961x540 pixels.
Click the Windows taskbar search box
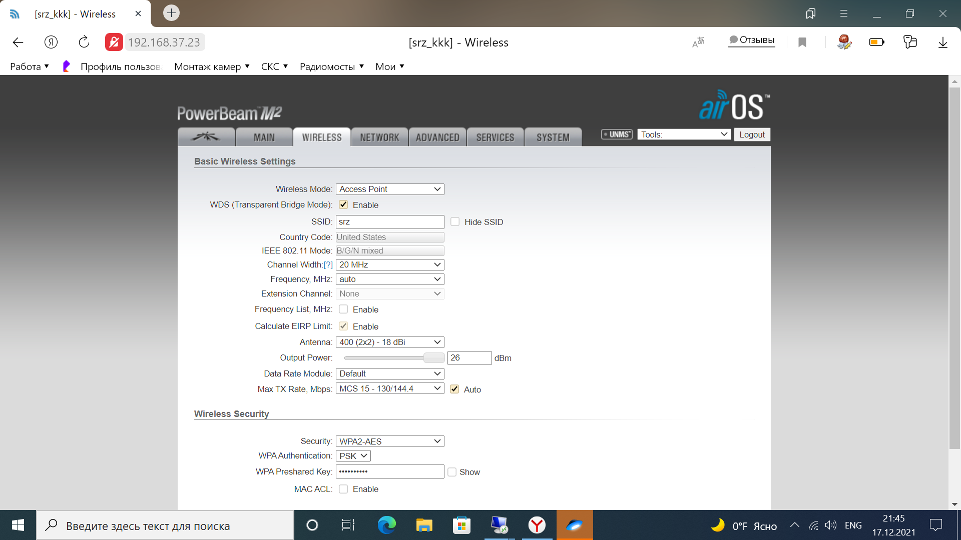point(165,525)
